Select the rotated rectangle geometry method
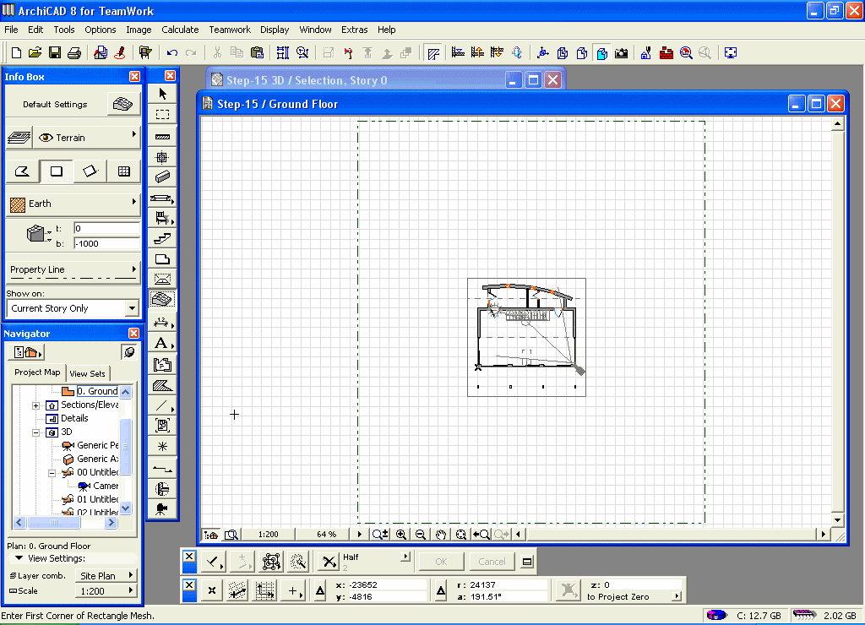Screen dimensions: 865x625 tap(90, 171)
